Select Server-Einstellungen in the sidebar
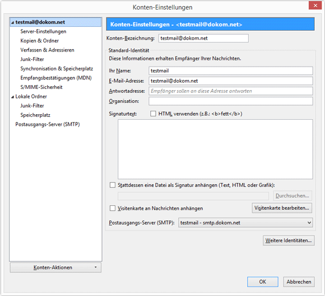This screenshot has width=325, height=296. pos(43,31)
